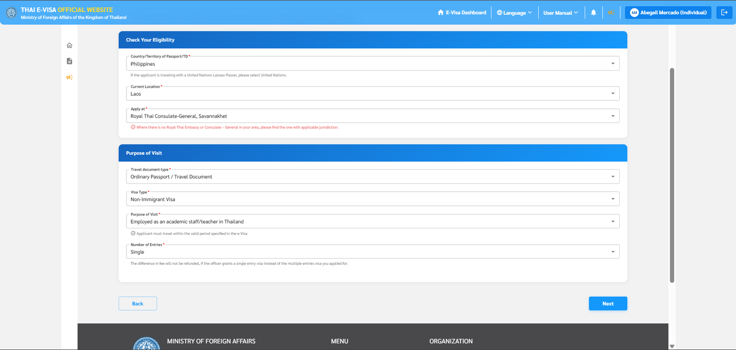Open notifications bell icon
The width and height of the screenshot is (736, 350).
[x=593, y=13]
